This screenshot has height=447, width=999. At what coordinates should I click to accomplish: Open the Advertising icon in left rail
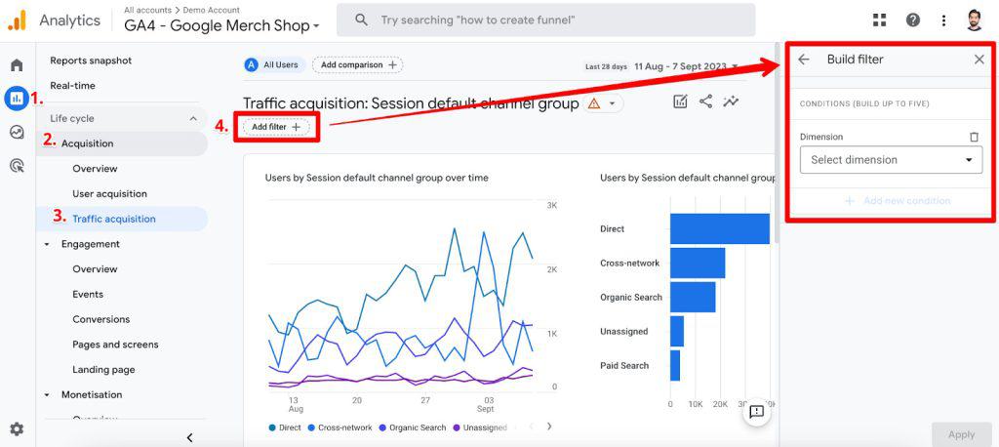click(17, 166)
